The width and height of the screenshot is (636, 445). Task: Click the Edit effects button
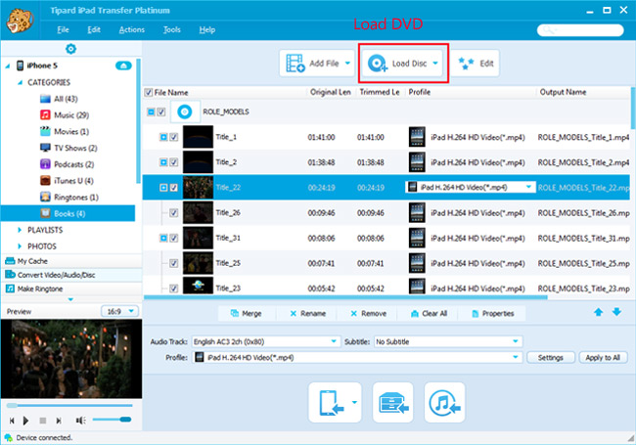476,64
